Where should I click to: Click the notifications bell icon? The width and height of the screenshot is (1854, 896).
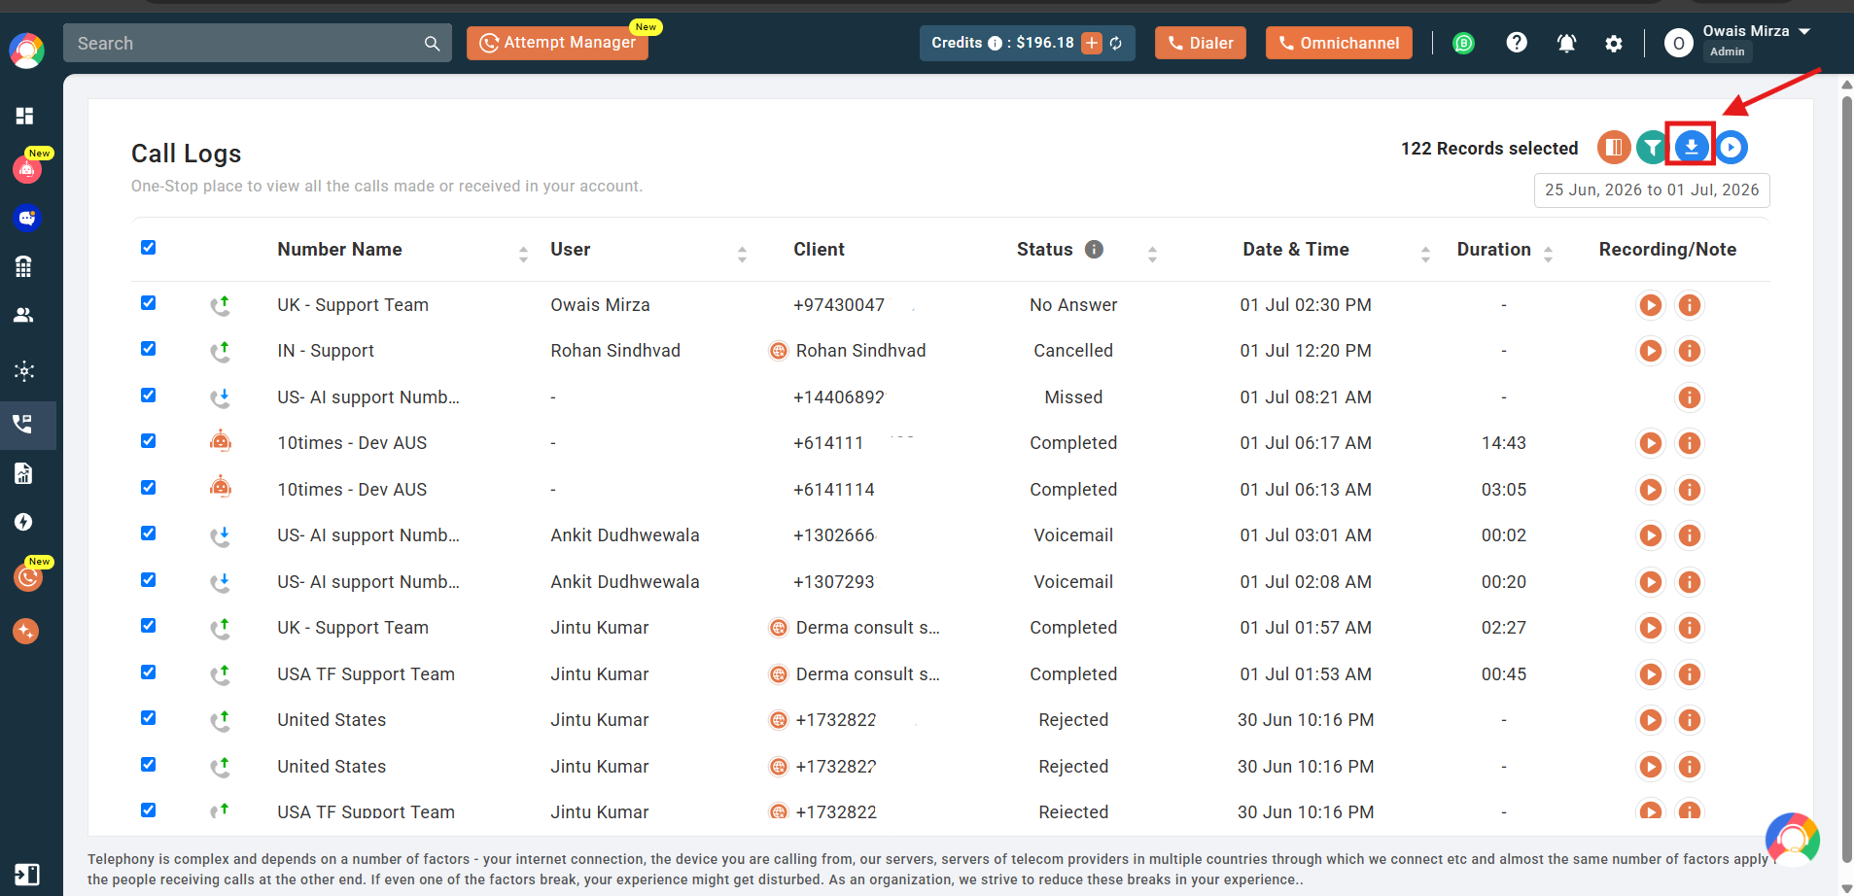point(1566,43)
